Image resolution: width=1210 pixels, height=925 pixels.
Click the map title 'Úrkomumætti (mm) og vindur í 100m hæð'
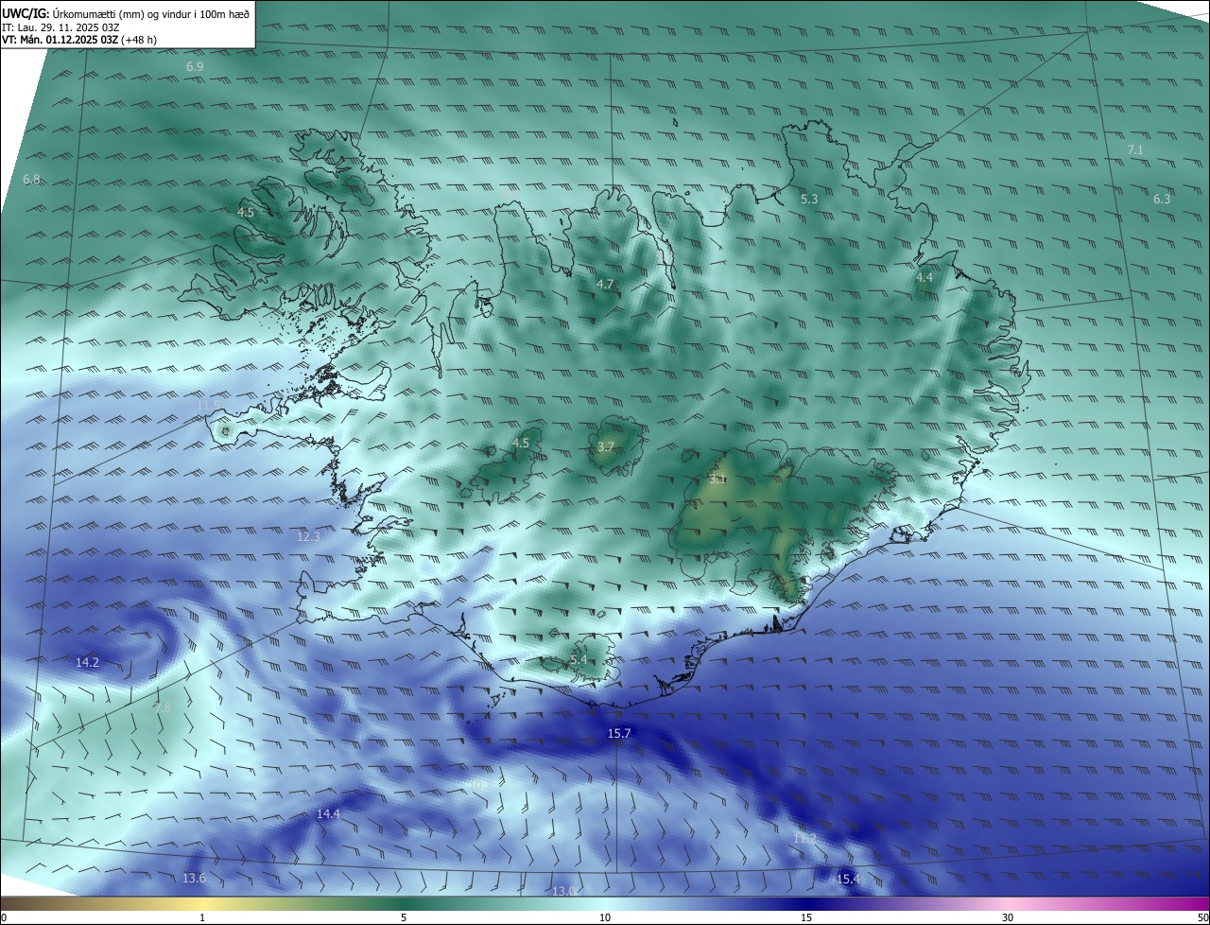[x=150, y=14]
